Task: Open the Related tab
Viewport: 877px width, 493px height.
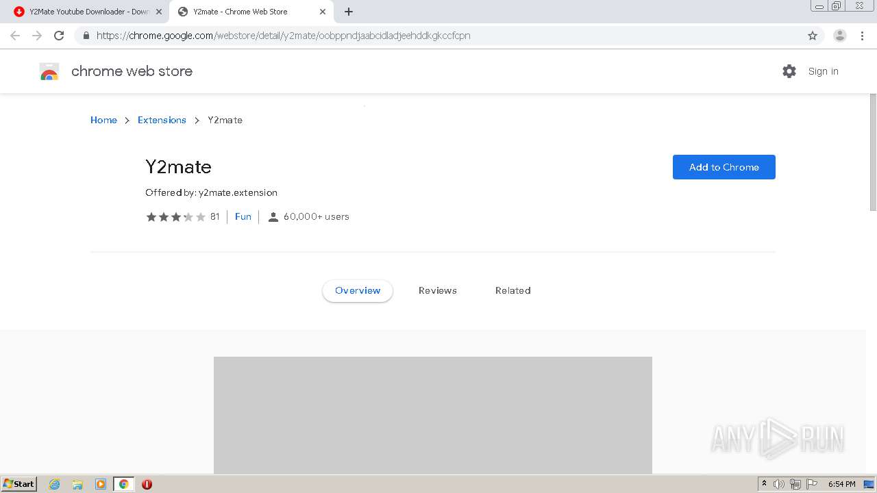Action: [513, 290]
